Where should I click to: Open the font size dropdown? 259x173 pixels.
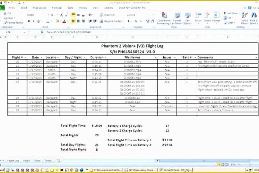(58, 15)
